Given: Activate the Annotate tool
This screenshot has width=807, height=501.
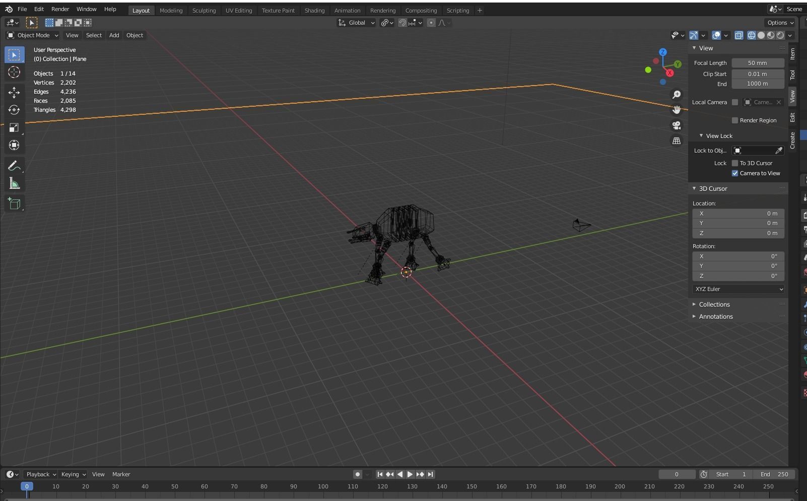Looking at the screenshot, I should click(14, 166).
